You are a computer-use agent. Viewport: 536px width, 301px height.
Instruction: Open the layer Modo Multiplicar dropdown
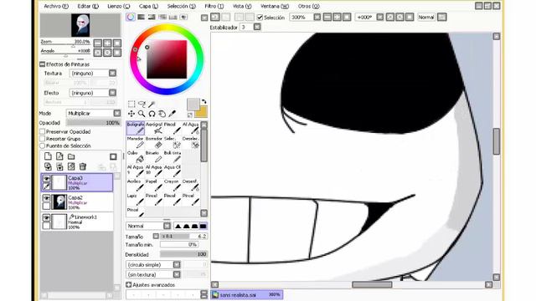tap(117, 113)
